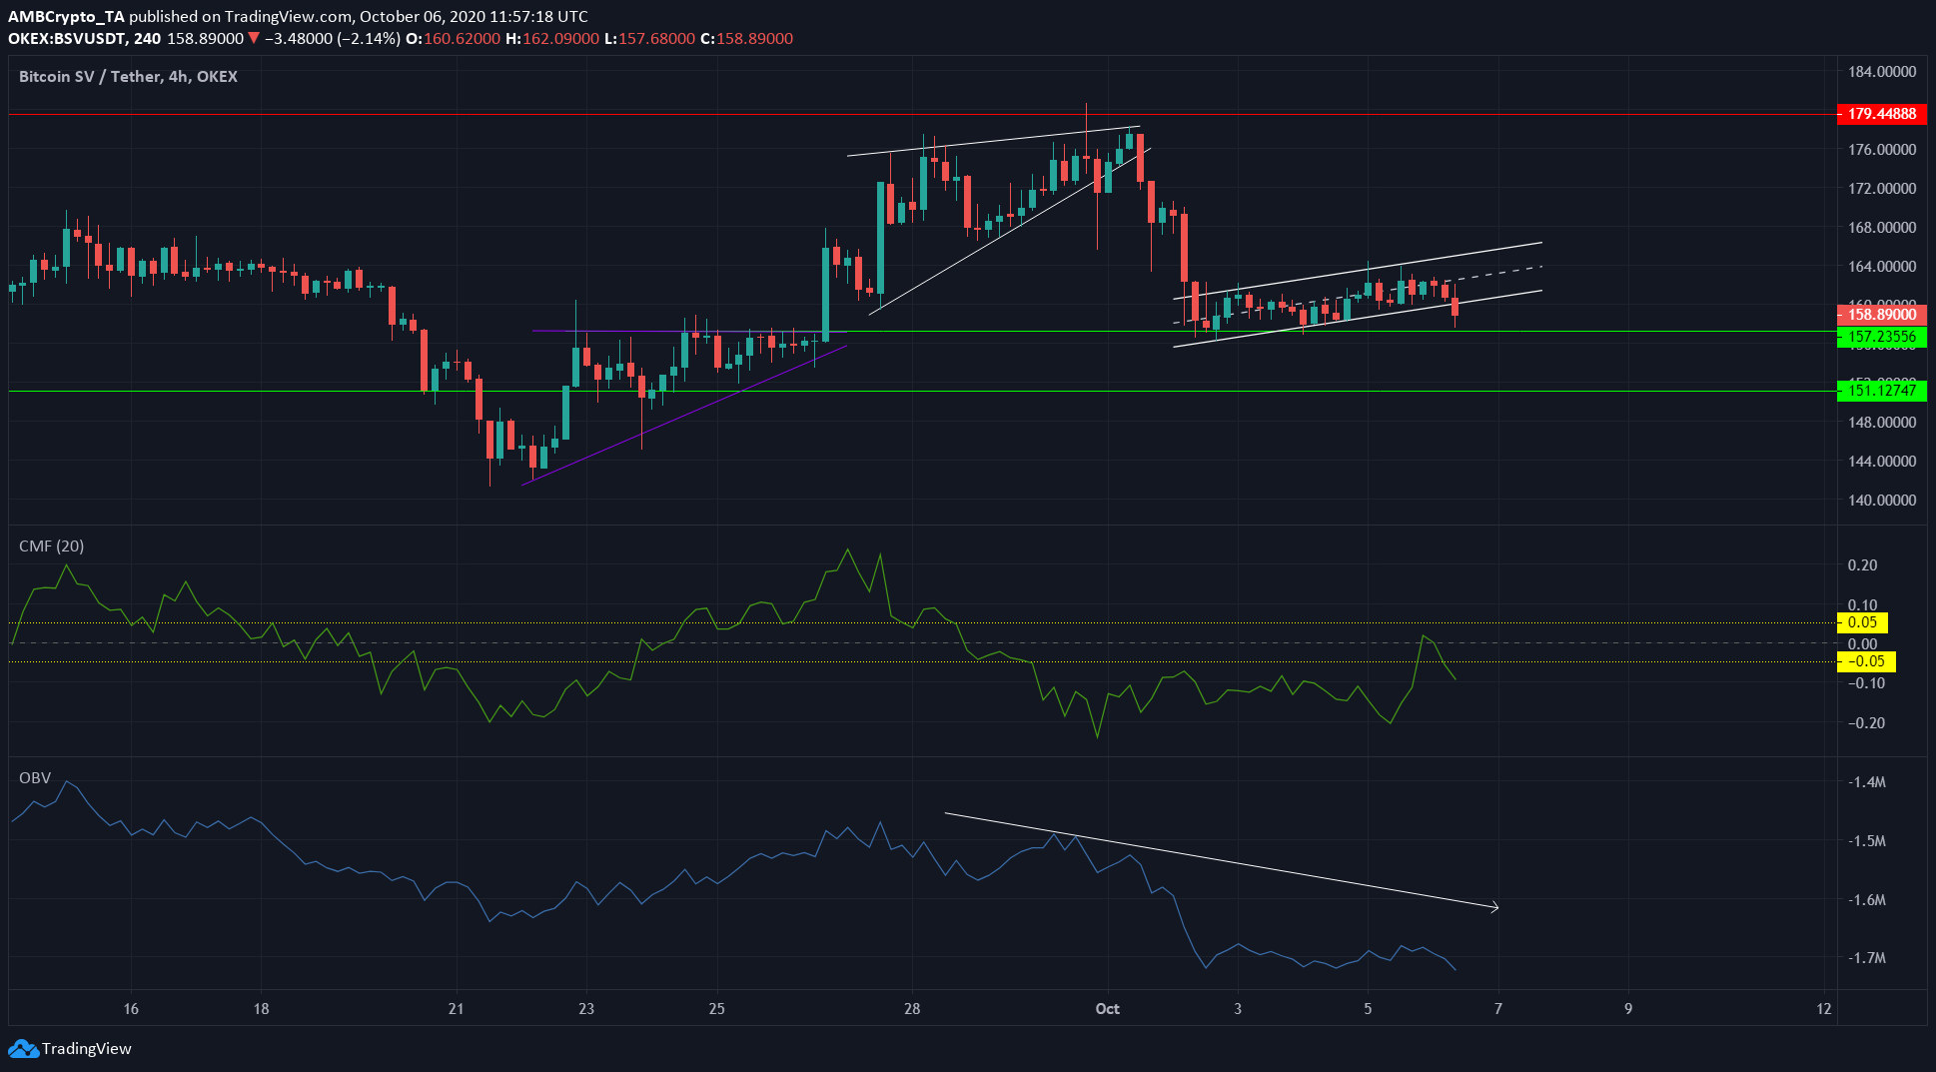
Task: Click the OKEX:BSVUSDT symbol text
Action: pyautogui.click(x=68, y=39)
